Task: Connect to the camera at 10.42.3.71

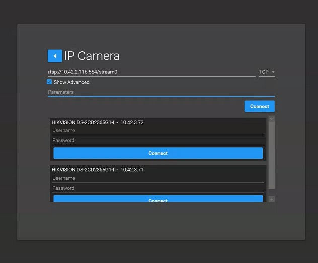Action: pyautogui.click(x=158, y=199)
